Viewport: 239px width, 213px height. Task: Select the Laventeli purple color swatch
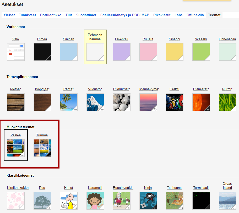[122, 52]
